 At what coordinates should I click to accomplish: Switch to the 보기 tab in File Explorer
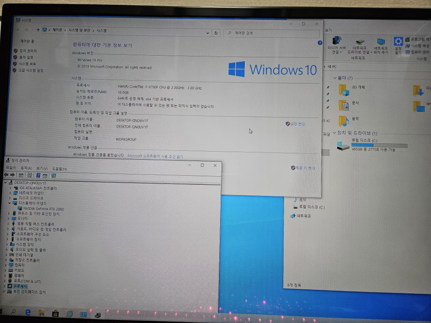[x=328, y=30]
